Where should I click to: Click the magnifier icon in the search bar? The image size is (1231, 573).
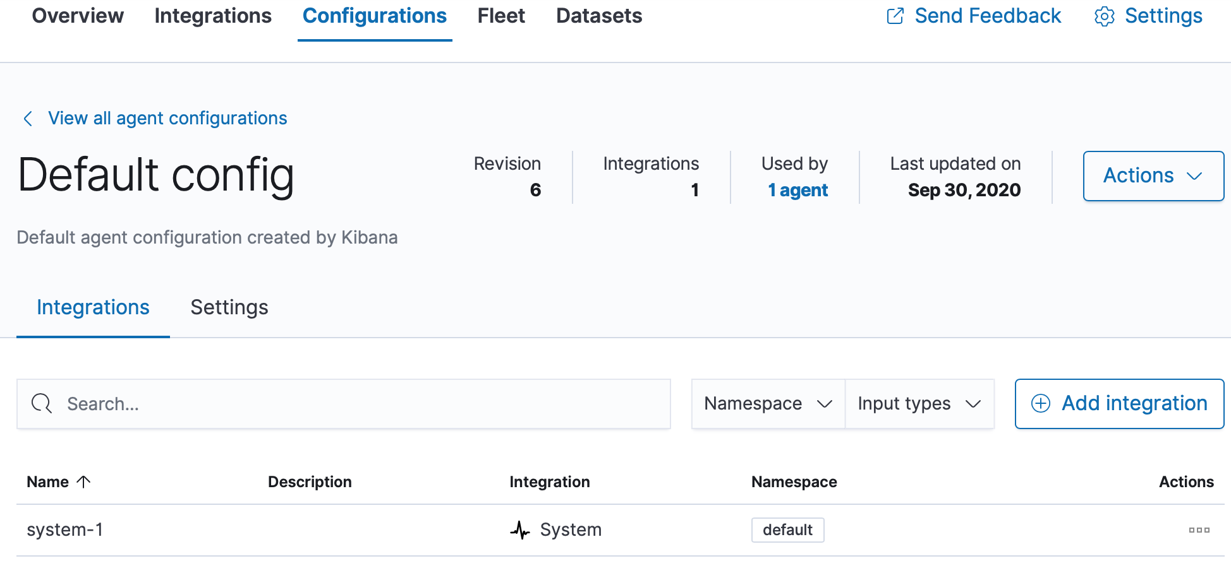click(41, 403)
